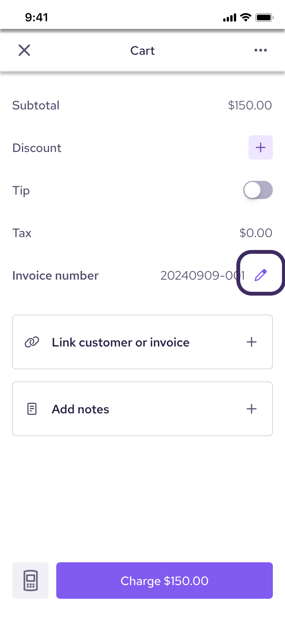
Task: Expand Add notes with plus sign
Action: pyautogui.click(x=252, y=409)
